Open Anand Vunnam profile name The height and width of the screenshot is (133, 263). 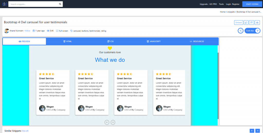tap(16, 31)
